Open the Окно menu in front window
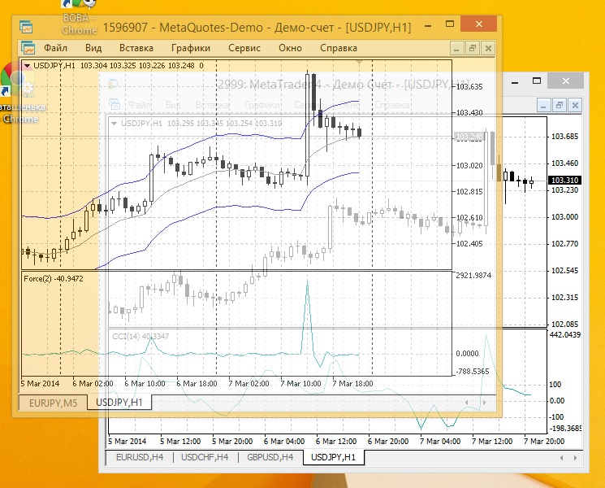 (x=290, y=48)
